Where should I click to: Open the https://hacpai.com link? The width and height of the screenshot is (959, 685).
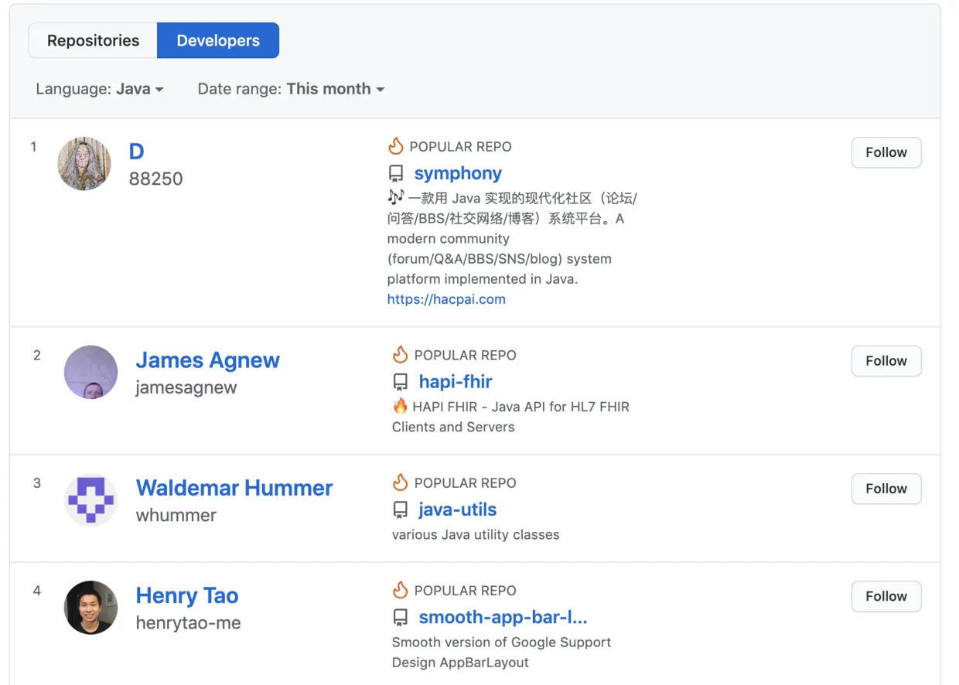[x=446, y=299]
